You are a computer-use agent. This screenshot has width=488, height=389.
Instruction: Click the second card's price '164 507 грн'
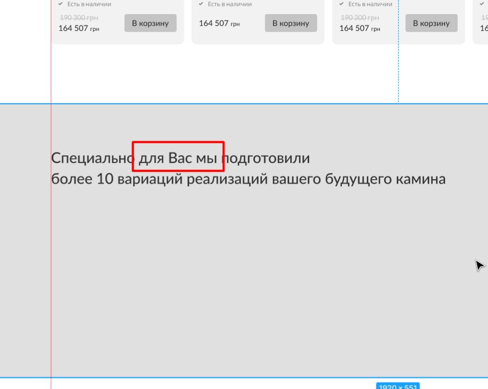tap(219, 23)
